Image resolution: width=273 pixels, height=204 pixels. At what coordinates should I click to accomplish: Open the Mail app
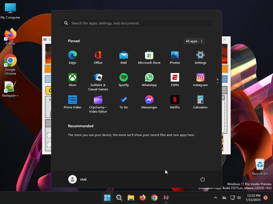point(124,58)
